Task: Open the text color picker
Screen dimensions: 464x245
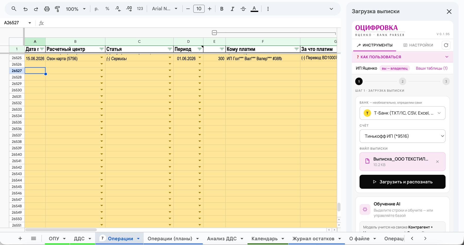Action: (254, 9)
